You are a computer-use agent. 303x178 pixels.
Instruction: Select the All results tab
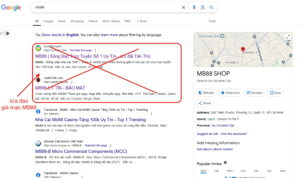tap(37, 21)
